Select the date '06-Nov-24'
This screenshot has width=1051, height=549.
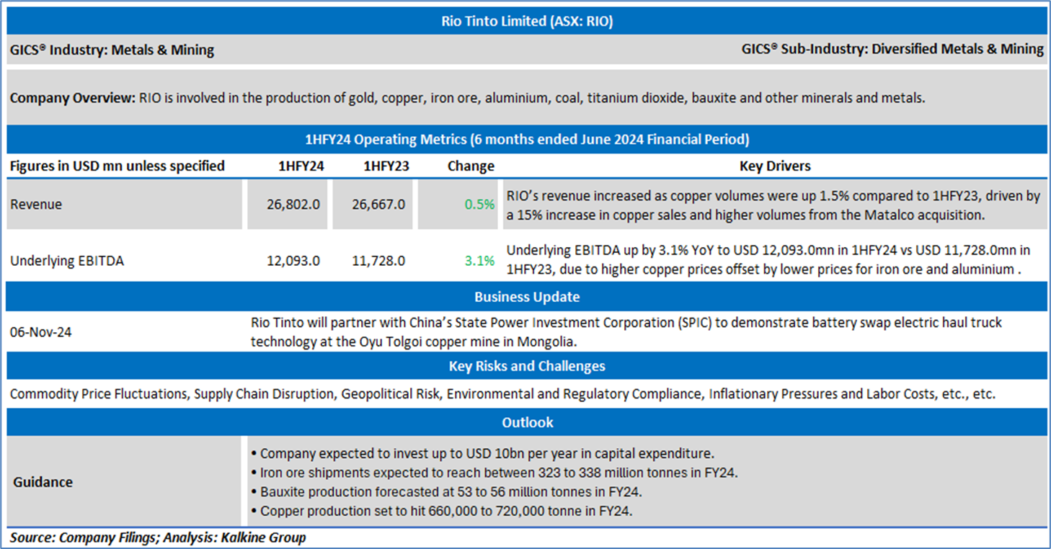pos(41,332)
